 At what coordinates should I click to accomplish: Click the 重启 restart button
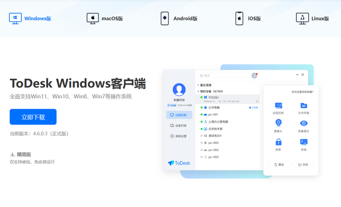[x=279, y=165]
